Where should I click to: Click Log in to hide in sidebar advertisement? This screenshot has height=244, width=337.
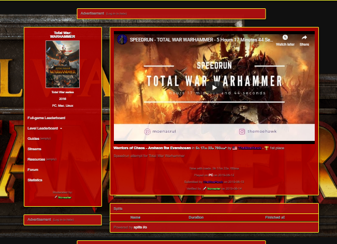[63, 220]
